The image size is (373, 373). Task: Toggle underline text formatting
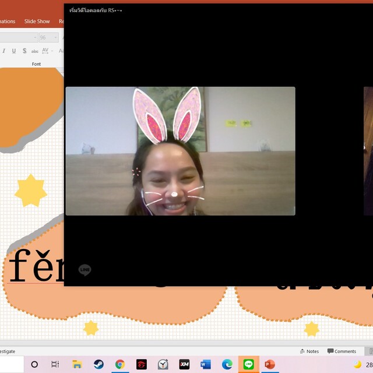click(x=14, y=51)
